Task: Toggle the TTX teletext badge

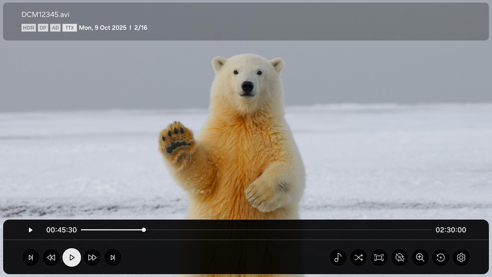Action: 70,28
